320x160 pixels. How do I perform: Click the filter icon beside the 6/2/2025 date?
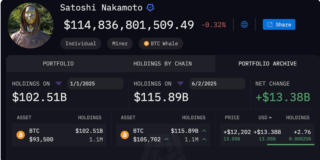[180, 84]
